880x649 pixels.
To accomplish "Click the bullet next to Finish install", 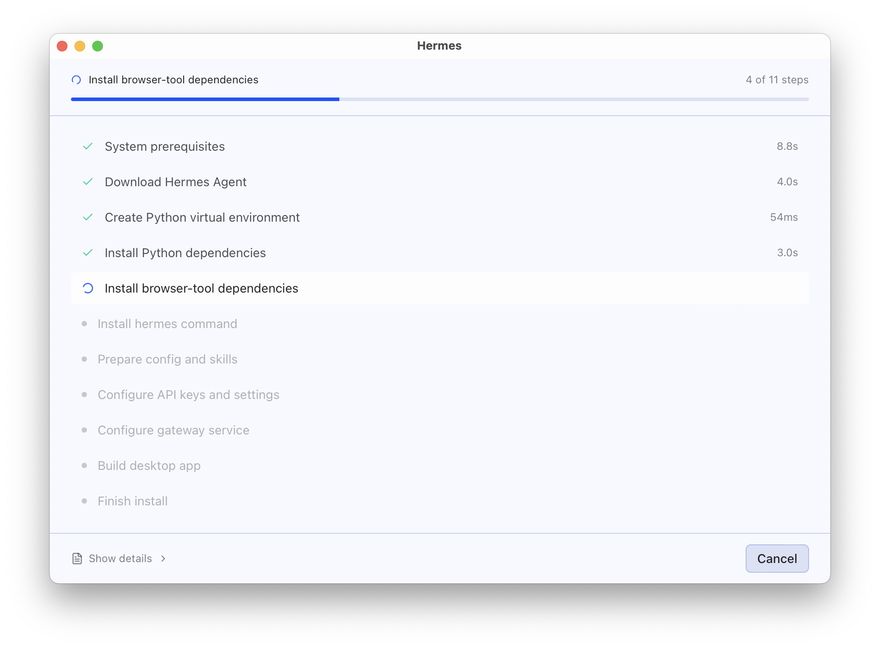I will pos(84,501).
